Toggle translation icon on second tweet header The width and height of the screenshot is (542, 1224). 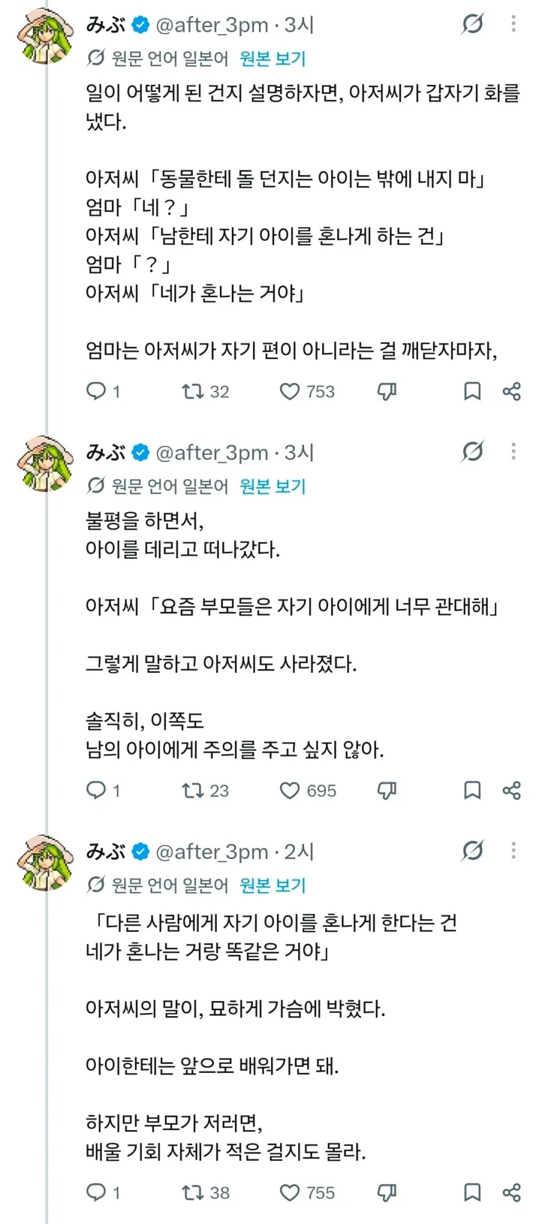(x=473, y=451)
